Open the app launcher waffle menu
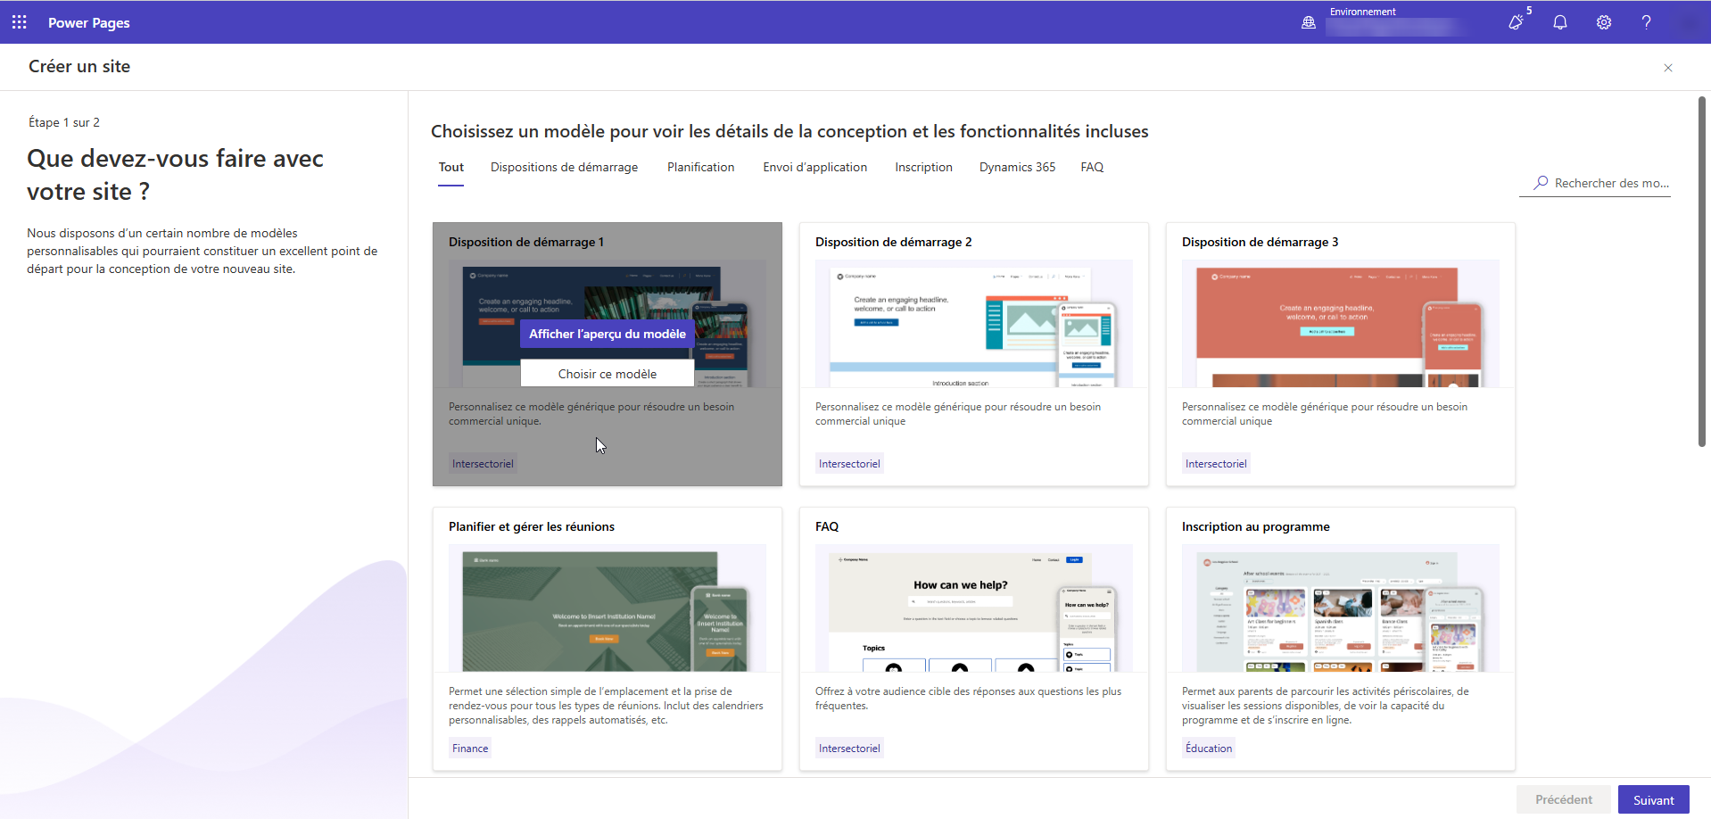The width and height of the screenshot is (1711, 819). tap(19, 22)
